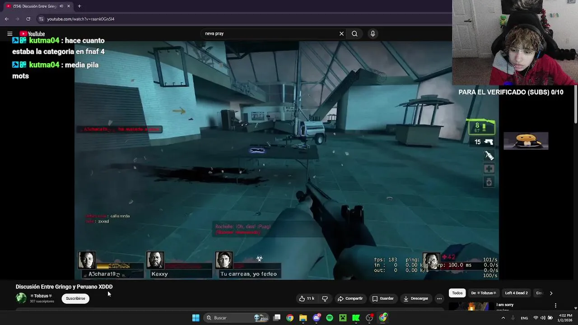Image resolution: width=578 pixels, height=325 pixels.
Task: Open Task View on the taskbar
Action: click(x=277, y=318)
